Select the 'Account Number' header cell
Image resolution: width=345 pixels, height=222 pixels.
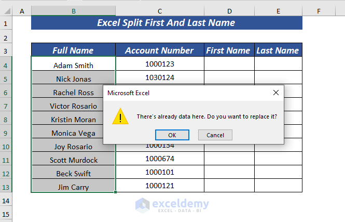(x=160, y=50)
